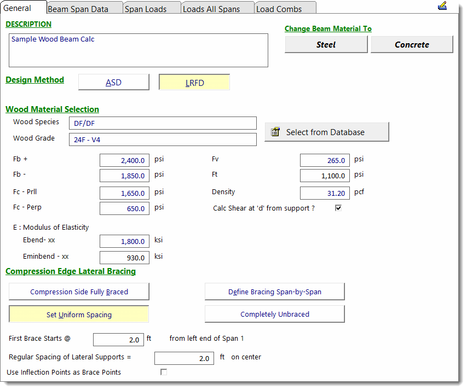Toggle Calc Shear at 'd' from support checkbox

(338, 208)
